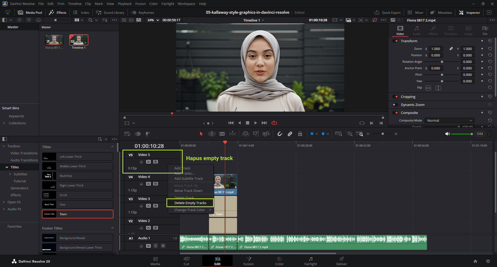Image resolution: width=497 pixels, height=267 pixels.
Task: Click the Flip horizontal icon in Inspector
Action: click(x=428, y=88)
